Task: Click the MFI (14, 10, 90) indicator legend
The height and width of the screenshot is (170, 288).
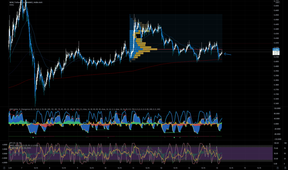Action: (x=15, y=143)
